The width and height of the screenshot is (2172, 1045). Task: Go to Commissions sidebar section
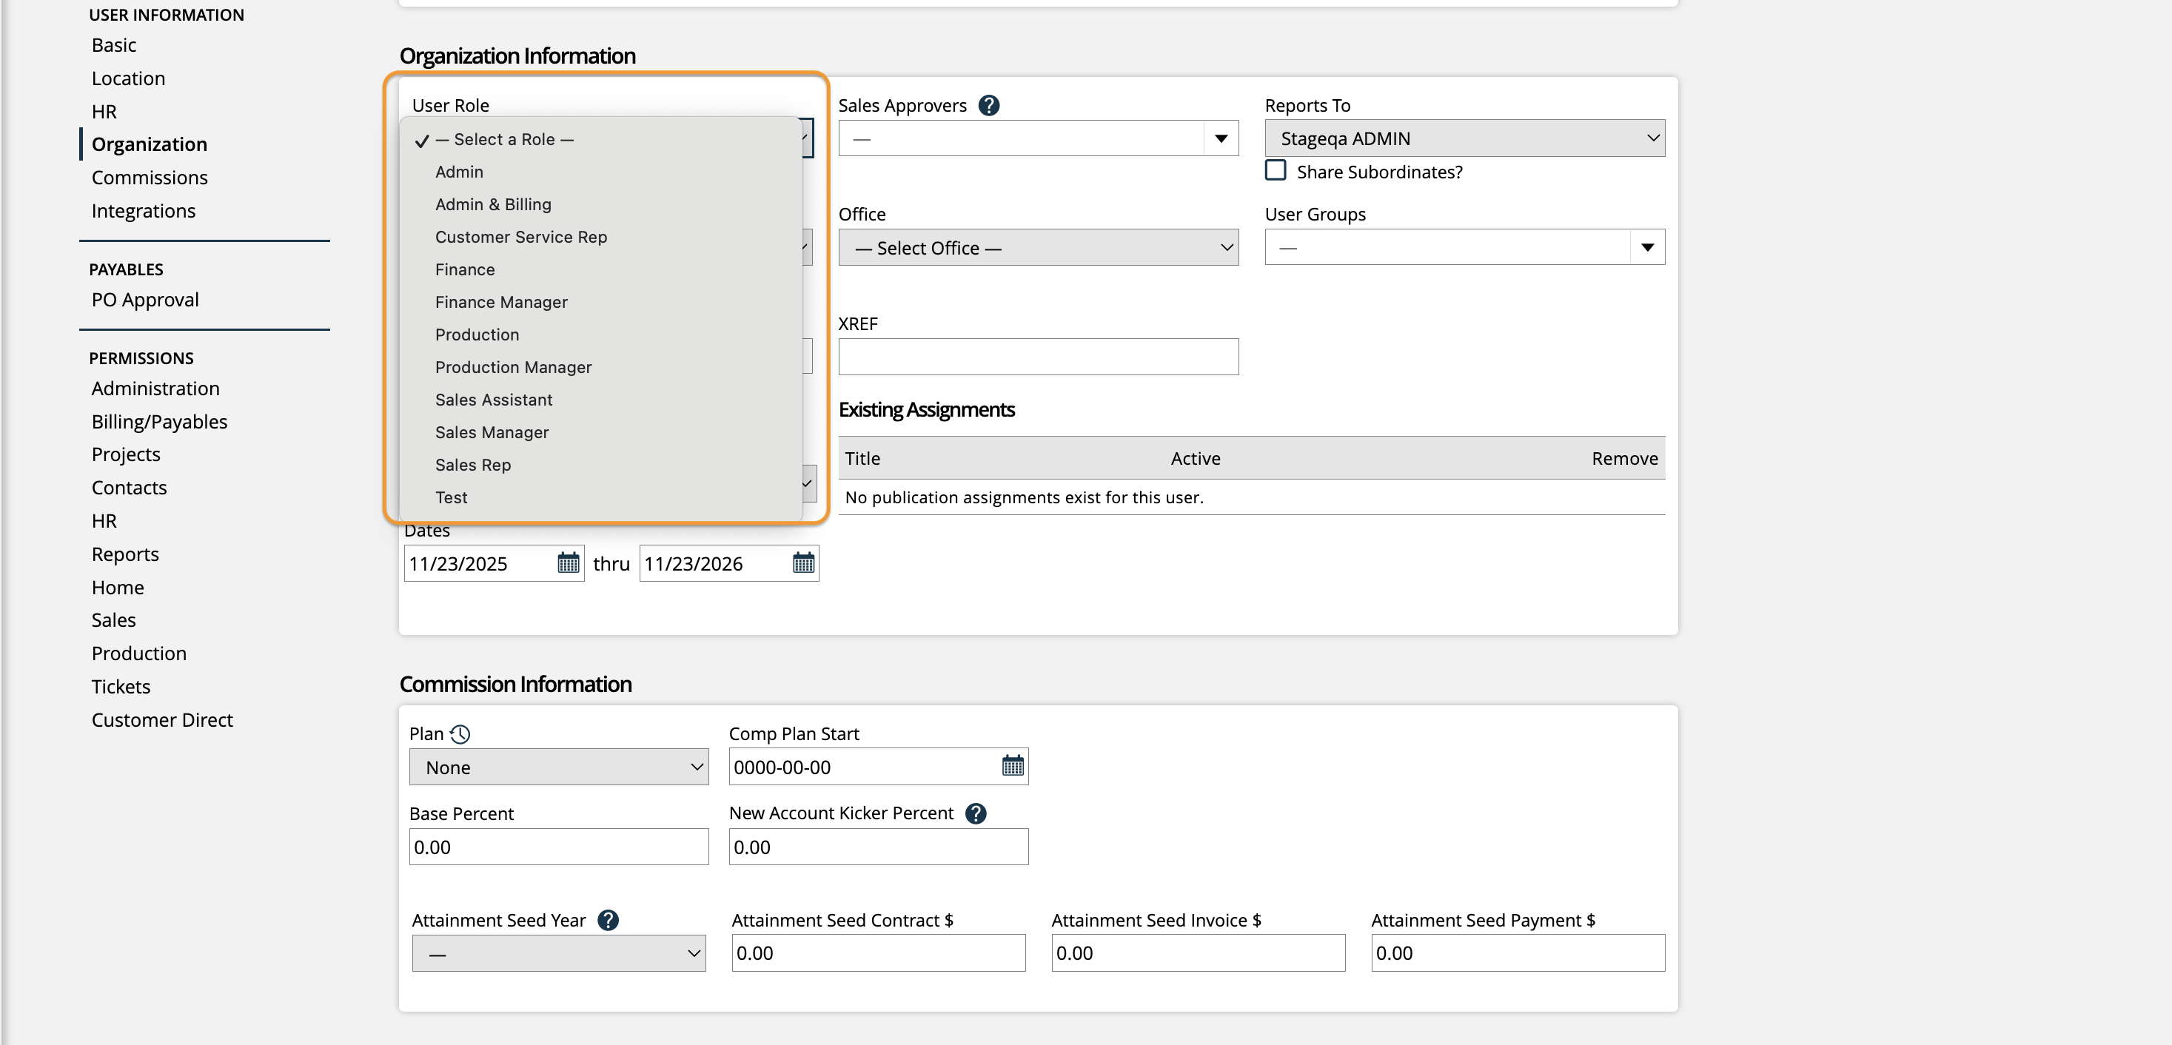(x=150, y=178)
